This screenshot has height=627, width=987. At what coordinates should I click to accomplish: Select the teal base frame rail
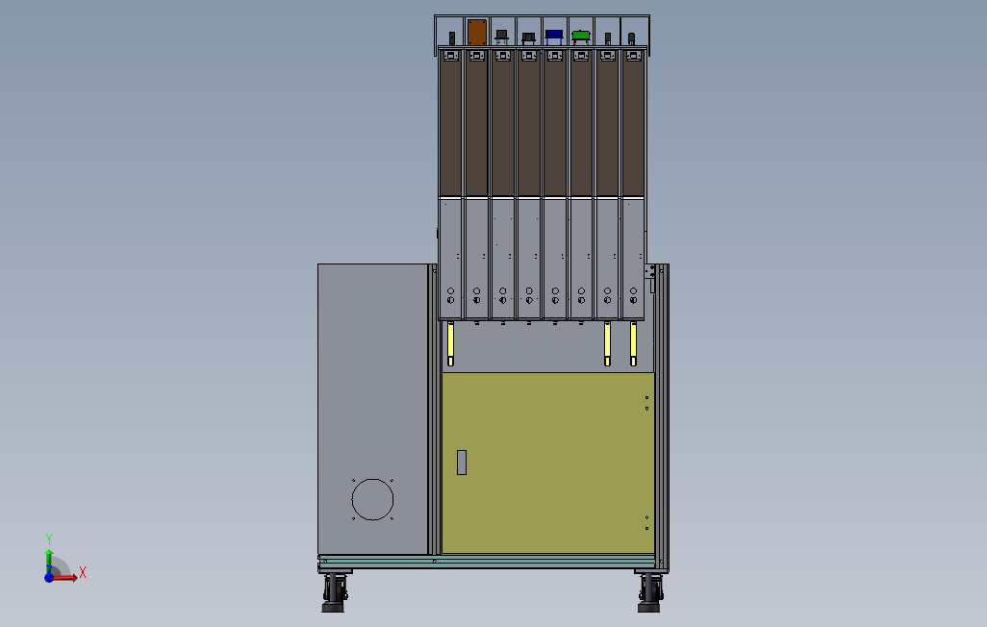488,562
